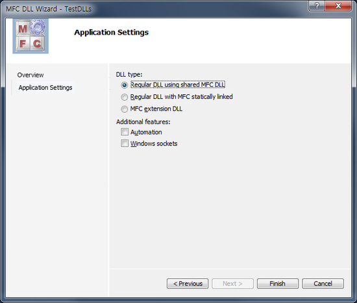Click the 'Windows sockets' label text
This screenshot has height=303, width=357.
coord(154,144)
